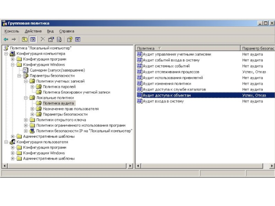
Task: Expand the Политика паролей node
Action: (32, 87)
